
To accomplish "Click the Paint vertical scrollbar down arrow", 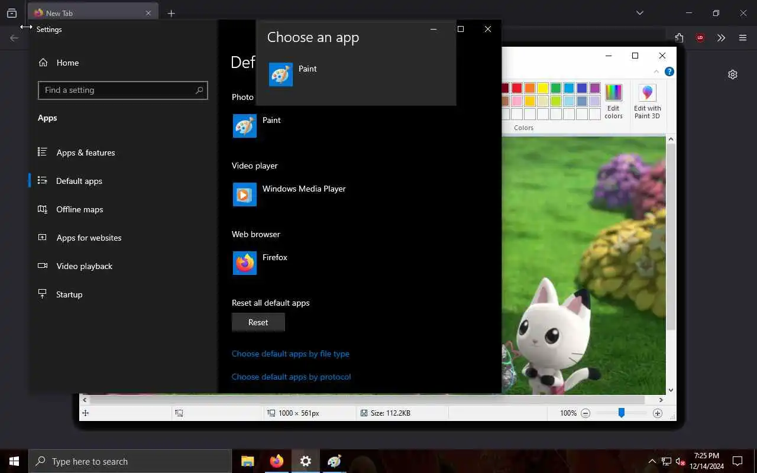I will pyautogui.click(x=671, y=390).
